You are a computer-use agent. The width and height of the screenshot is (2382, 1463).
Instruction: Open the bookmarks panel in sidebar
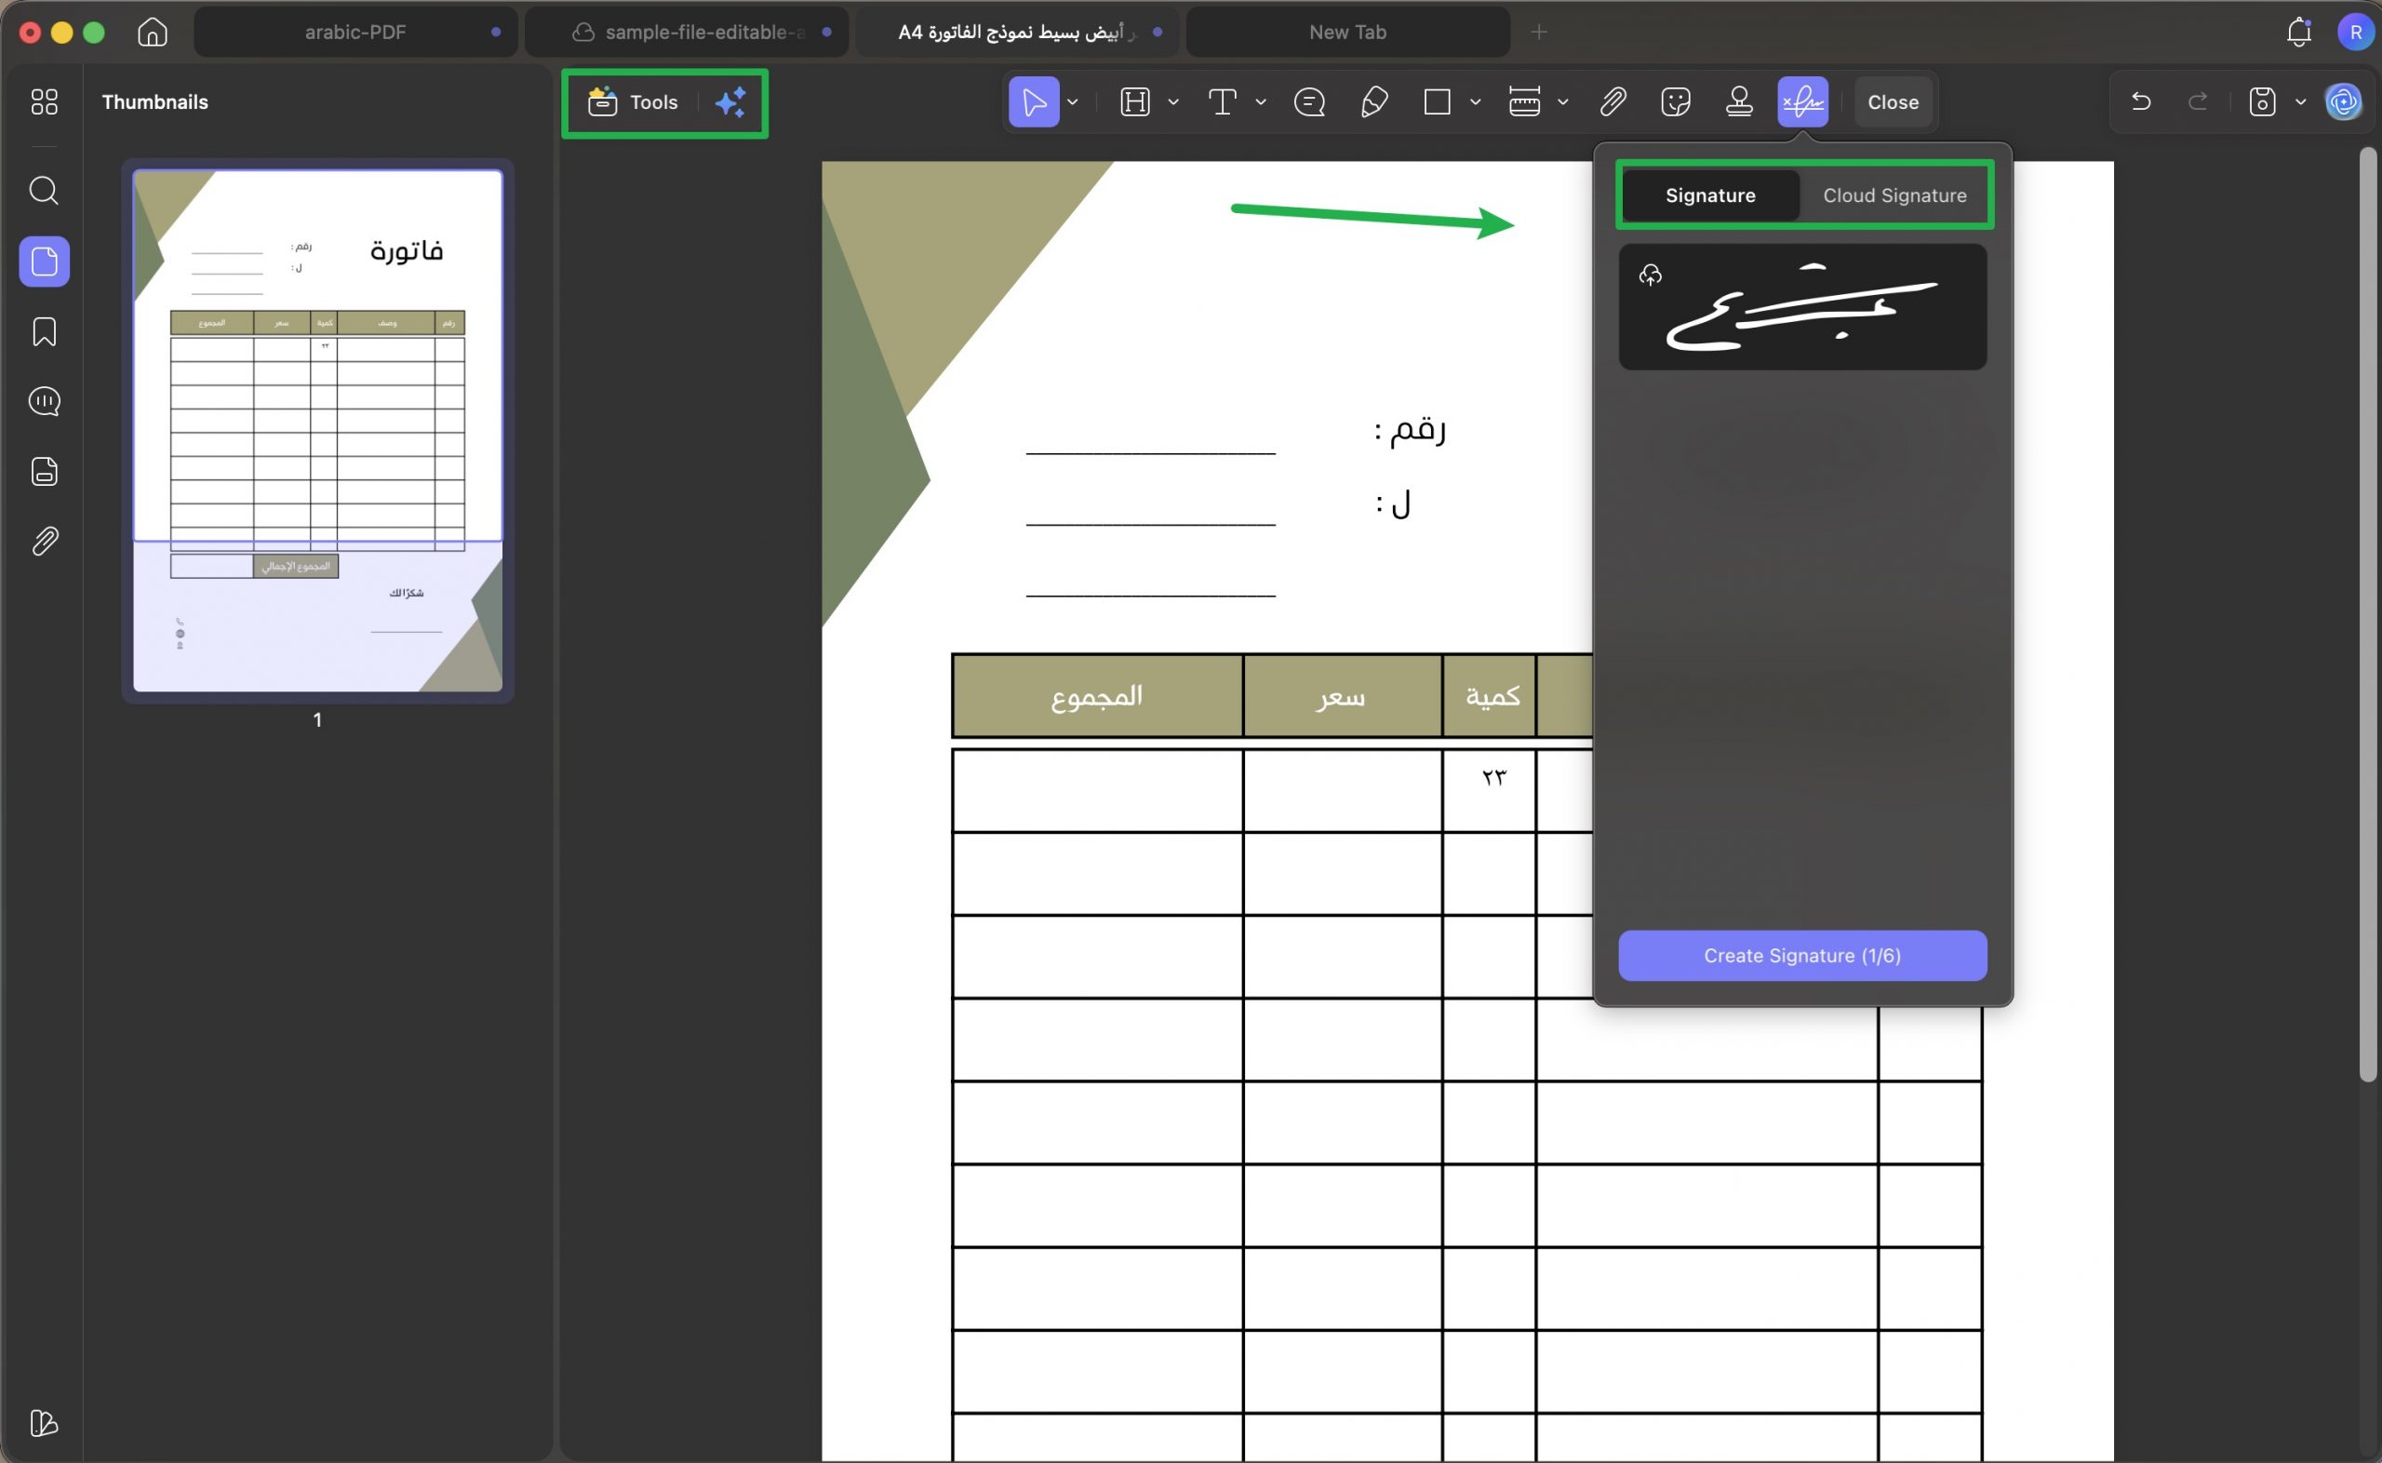(x=44, y=332)
